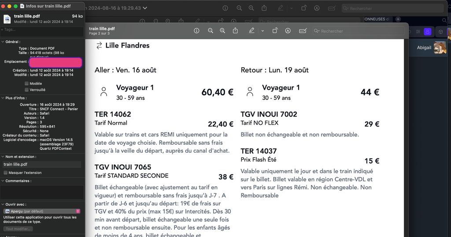Click the list lines icon in background app
451x237 pixels.
tap(418, 32)
